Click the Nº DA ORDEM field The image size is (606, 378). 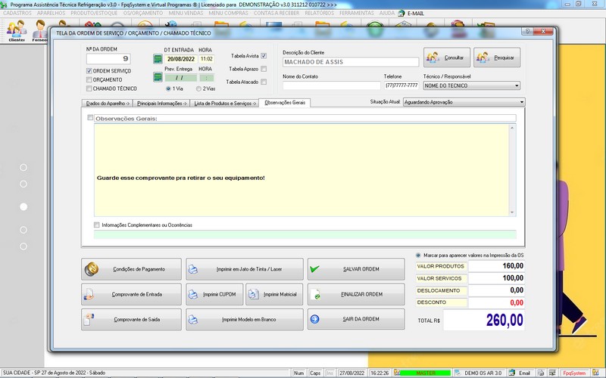click(108, 59)
